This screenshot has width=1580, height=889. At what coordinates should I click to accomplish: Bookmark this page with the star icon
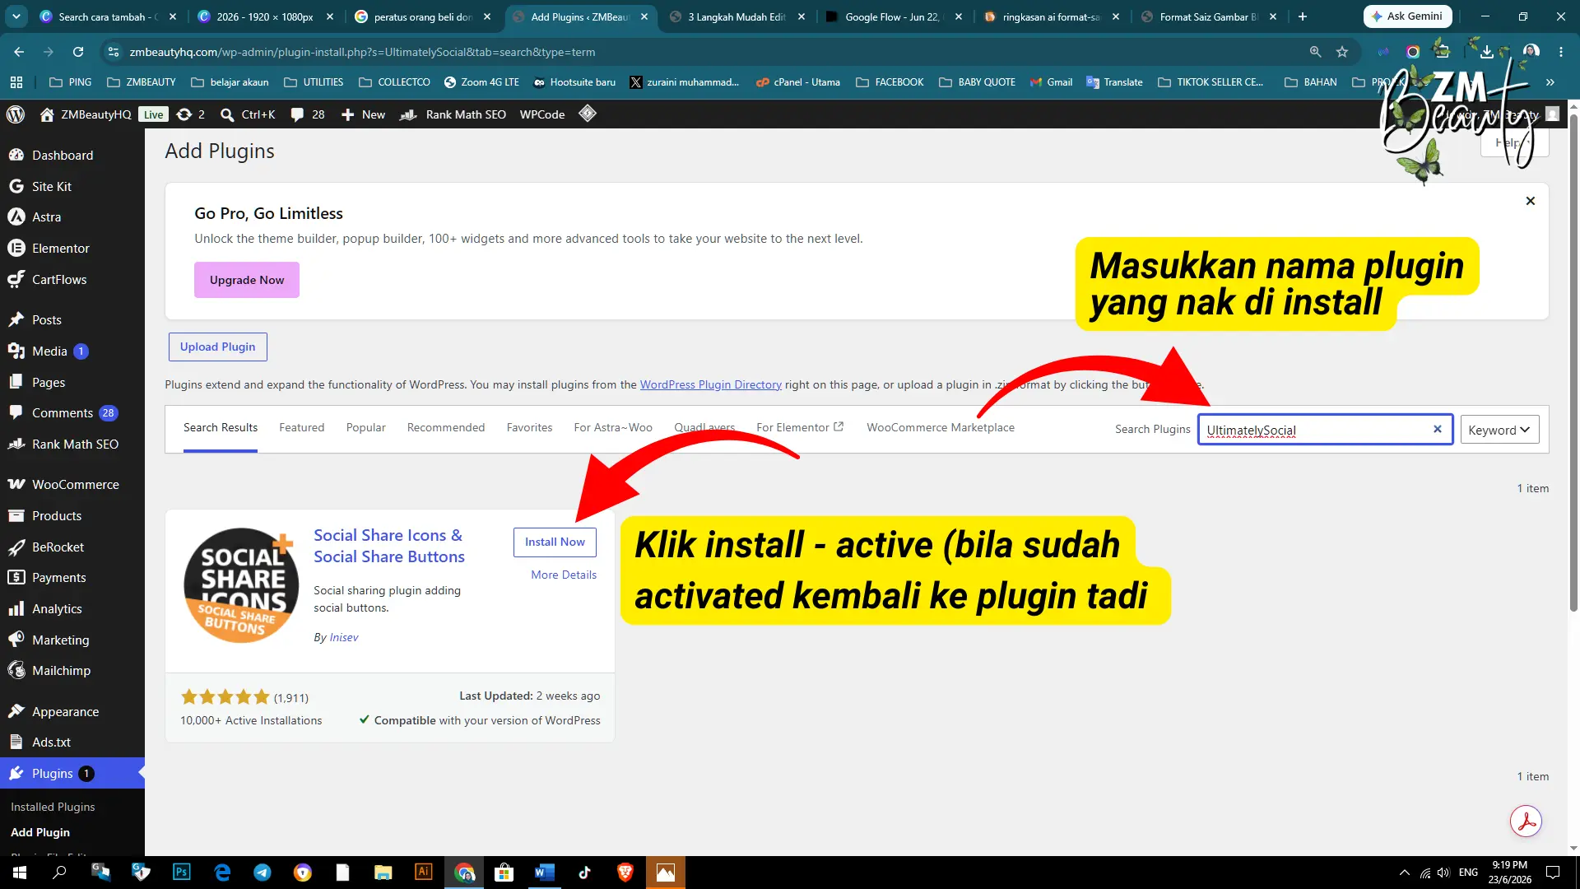1342,52
